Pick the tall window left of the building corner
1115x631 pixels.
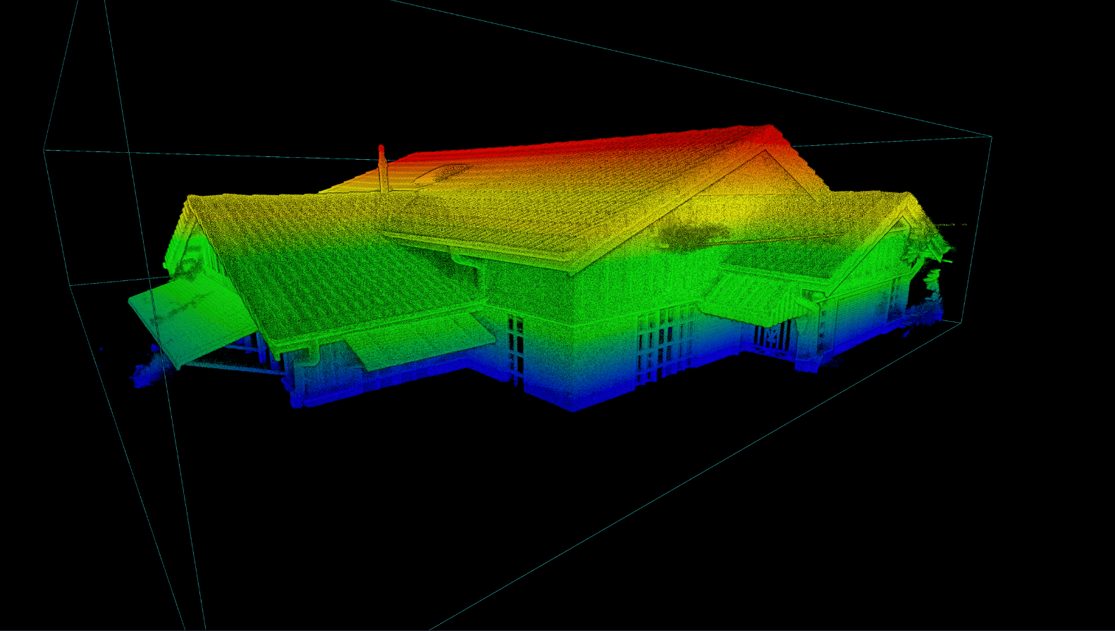coord(515,350)
